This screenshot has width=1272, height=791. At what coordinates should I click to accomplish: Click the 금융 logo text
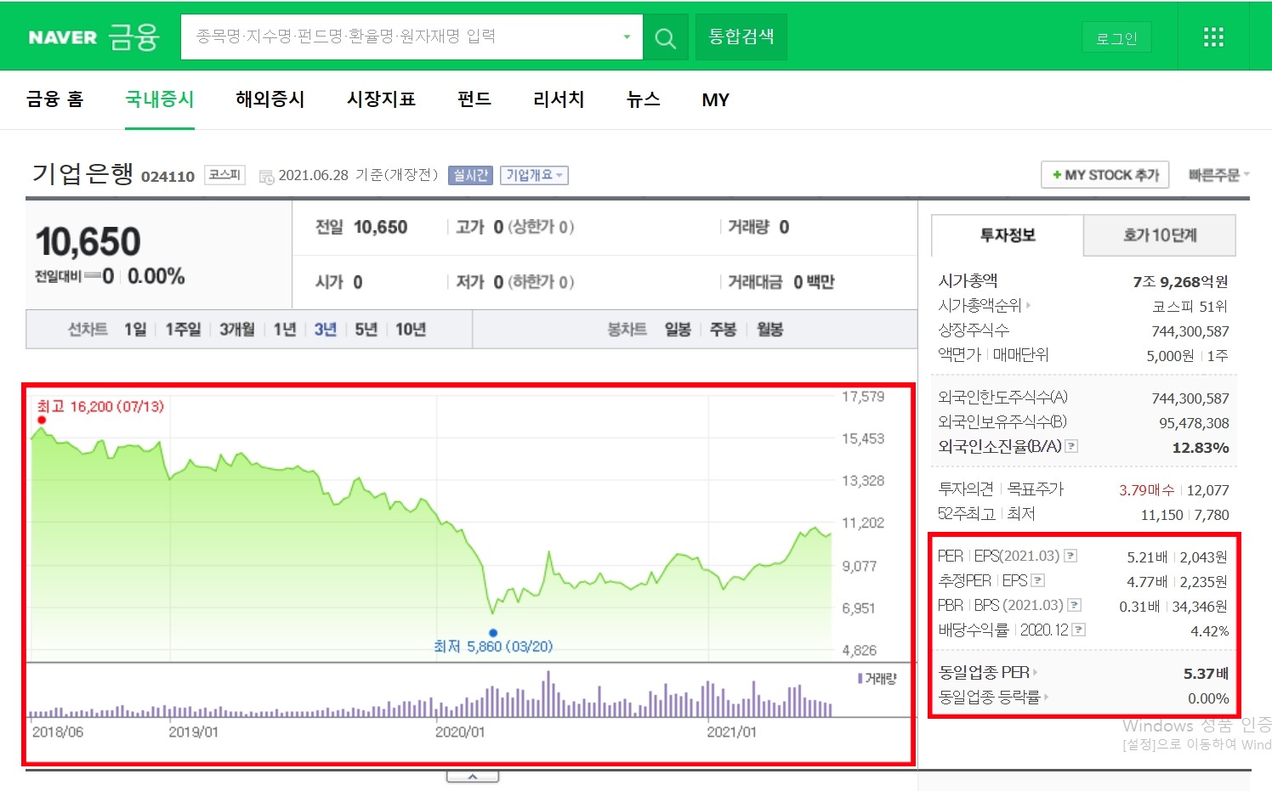134,37
